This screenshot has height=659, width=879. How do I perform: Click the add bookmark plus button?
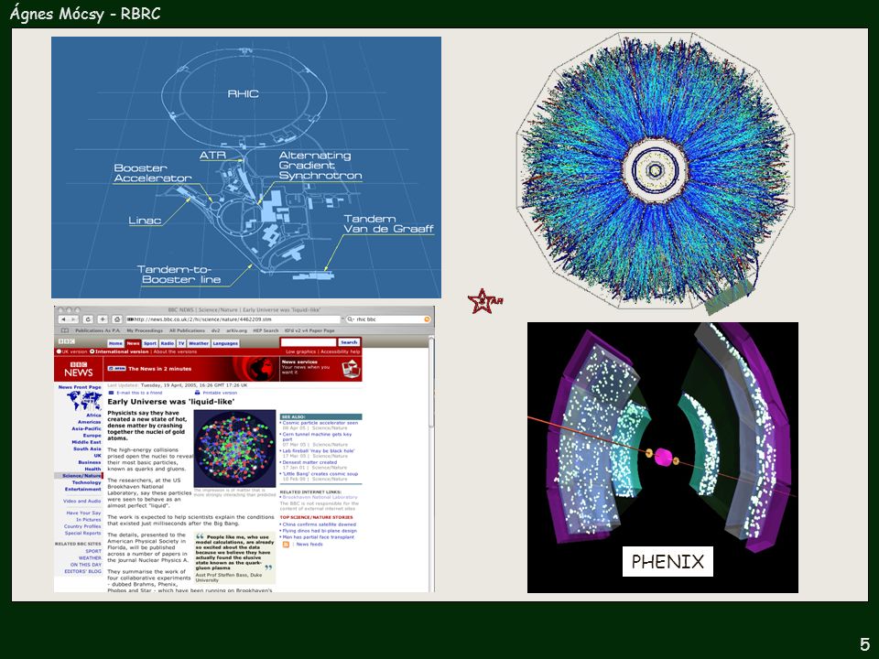coord(102,319)
